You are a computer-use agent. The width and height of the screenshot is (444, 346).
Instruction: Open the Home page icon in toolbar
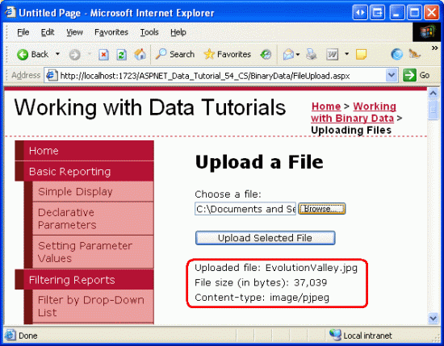click(x=140, y=54)
